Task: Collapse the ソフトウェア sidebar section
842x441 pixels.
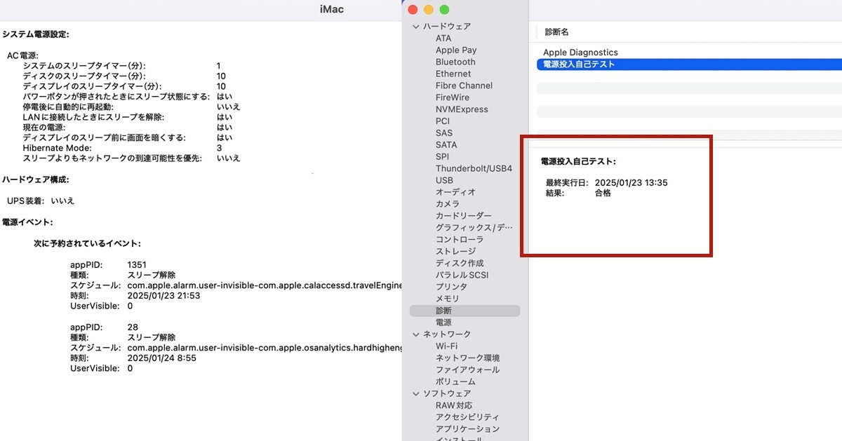Action: click(416, 394)
